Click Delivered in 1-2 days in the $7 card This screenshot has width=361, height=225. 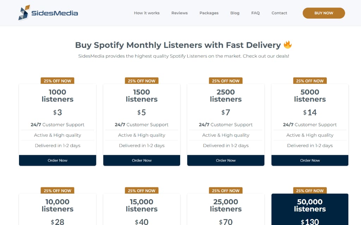tap(226, 146)
